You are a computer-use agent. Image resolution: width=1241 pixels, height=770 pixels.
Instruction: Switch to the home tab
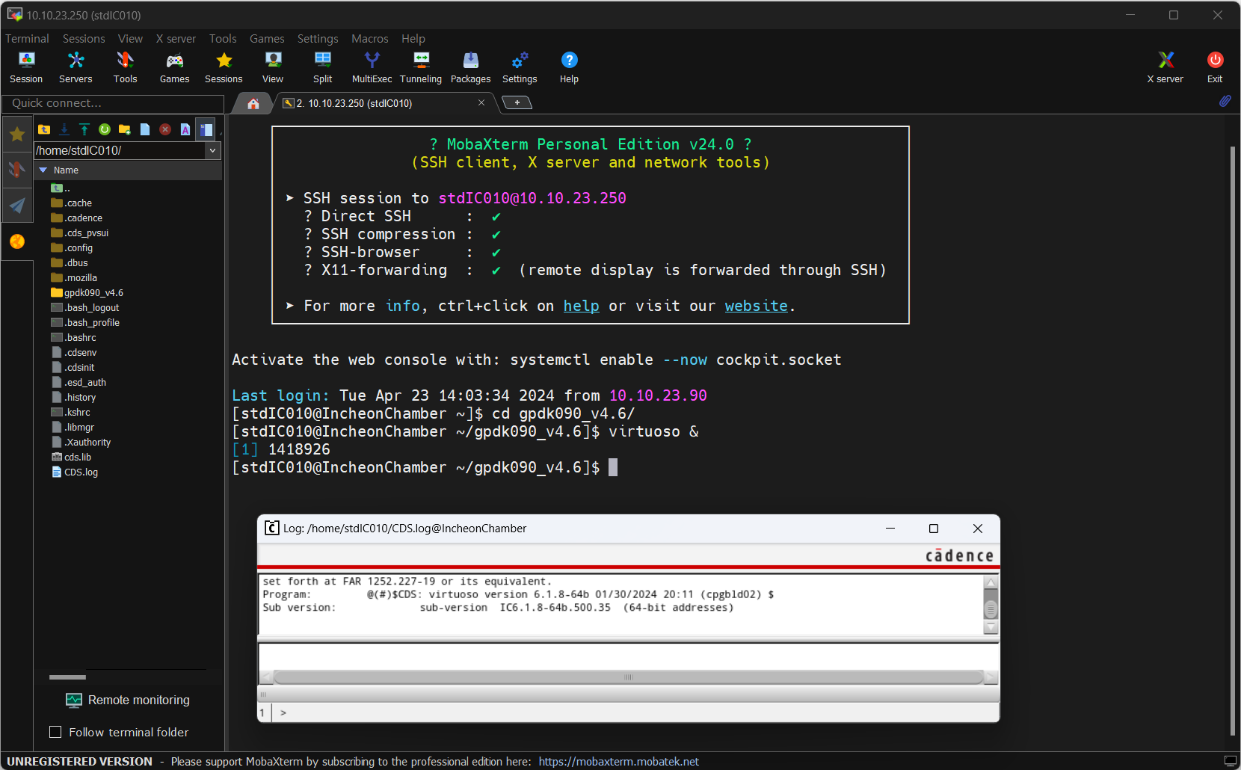253,103
